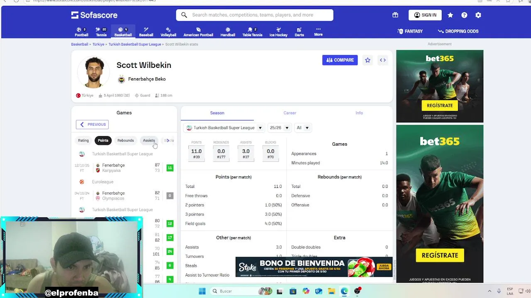
Task: Click Turkish Basketball Super League breadcrumb
Action: tap(135, 44)
